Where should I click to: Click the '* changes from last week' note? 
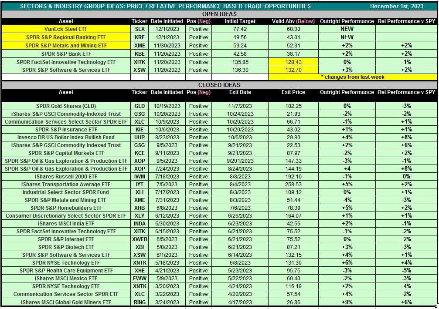click(352, 77)
